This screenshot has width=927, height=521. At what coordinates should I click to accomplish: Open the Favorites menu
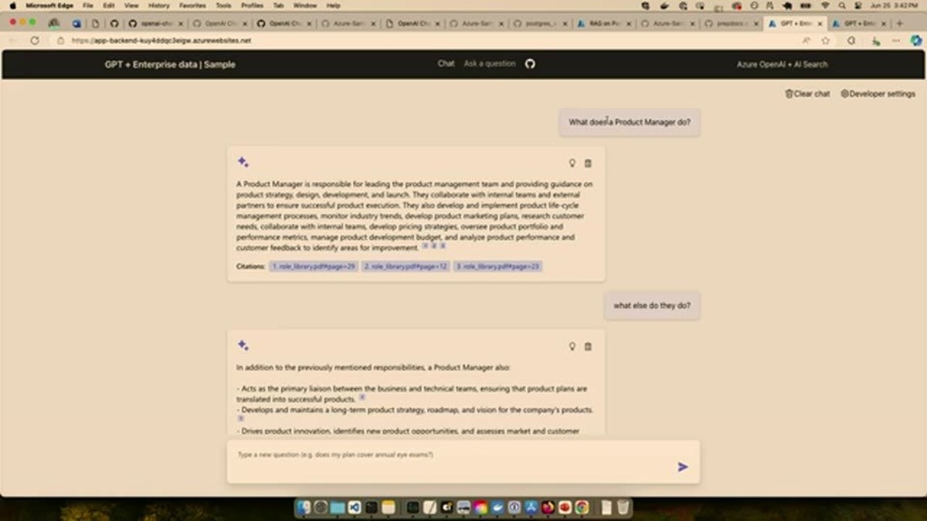tap(192, 5)
